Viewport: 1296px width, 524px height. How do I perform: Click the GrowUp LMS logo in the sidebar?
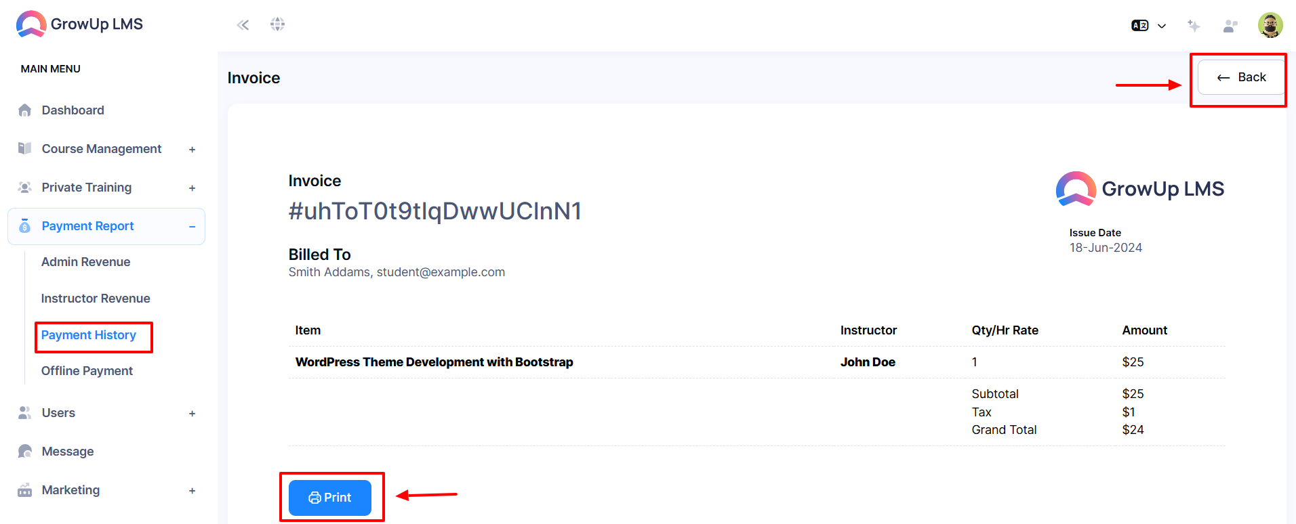pos(79,24)
